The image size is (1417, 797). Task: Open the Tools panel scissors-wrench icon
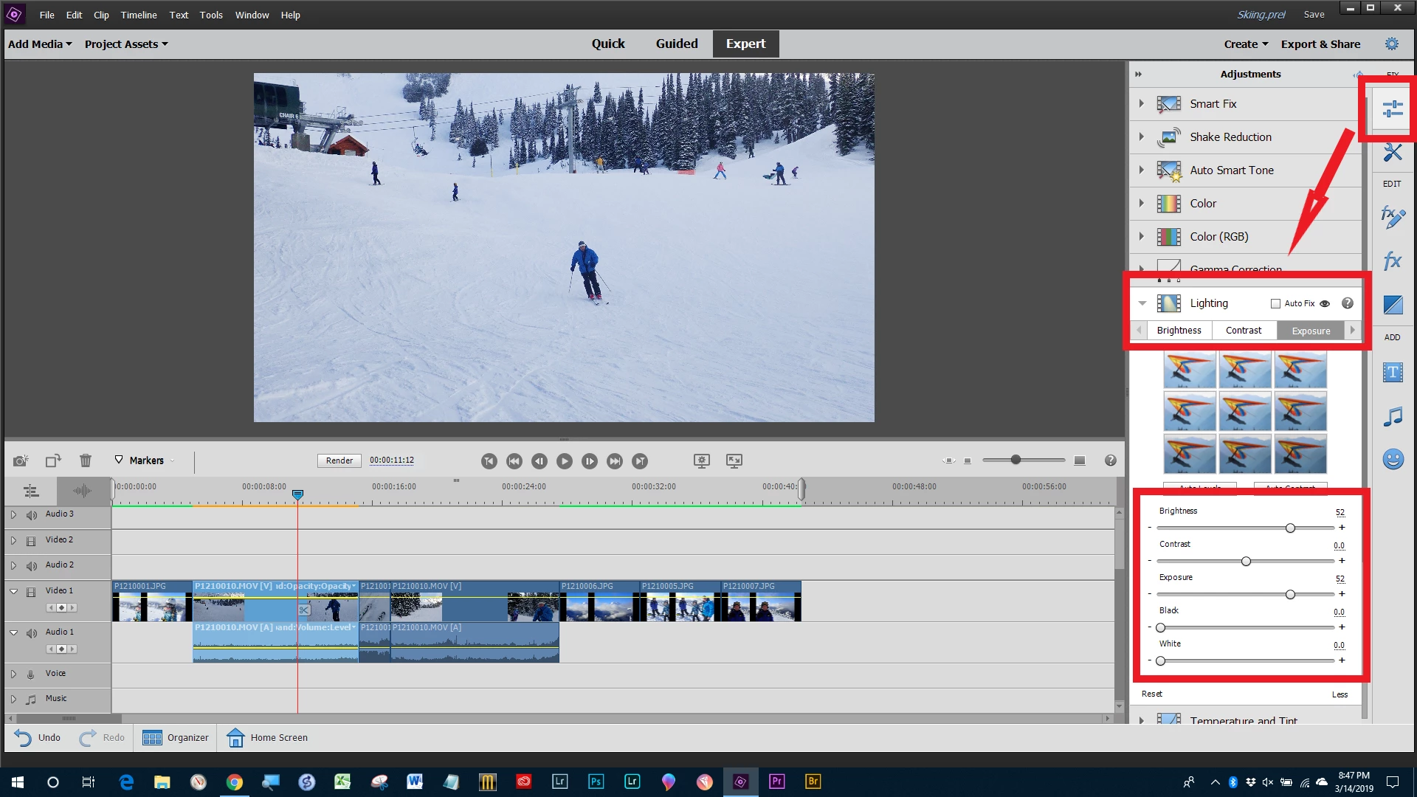coord(1392,153)
